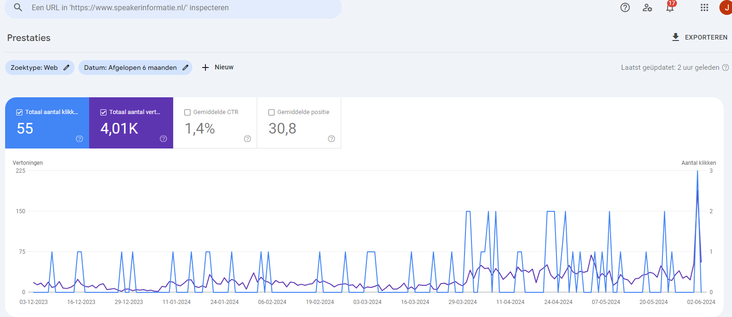Open the Zoektype: Web filter chip
The image size is (732, 317).
click(x=40, y=67)
